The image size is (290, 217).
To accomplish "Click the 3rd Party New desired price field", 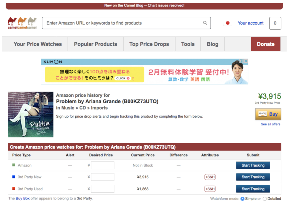I will click(103, 177).
